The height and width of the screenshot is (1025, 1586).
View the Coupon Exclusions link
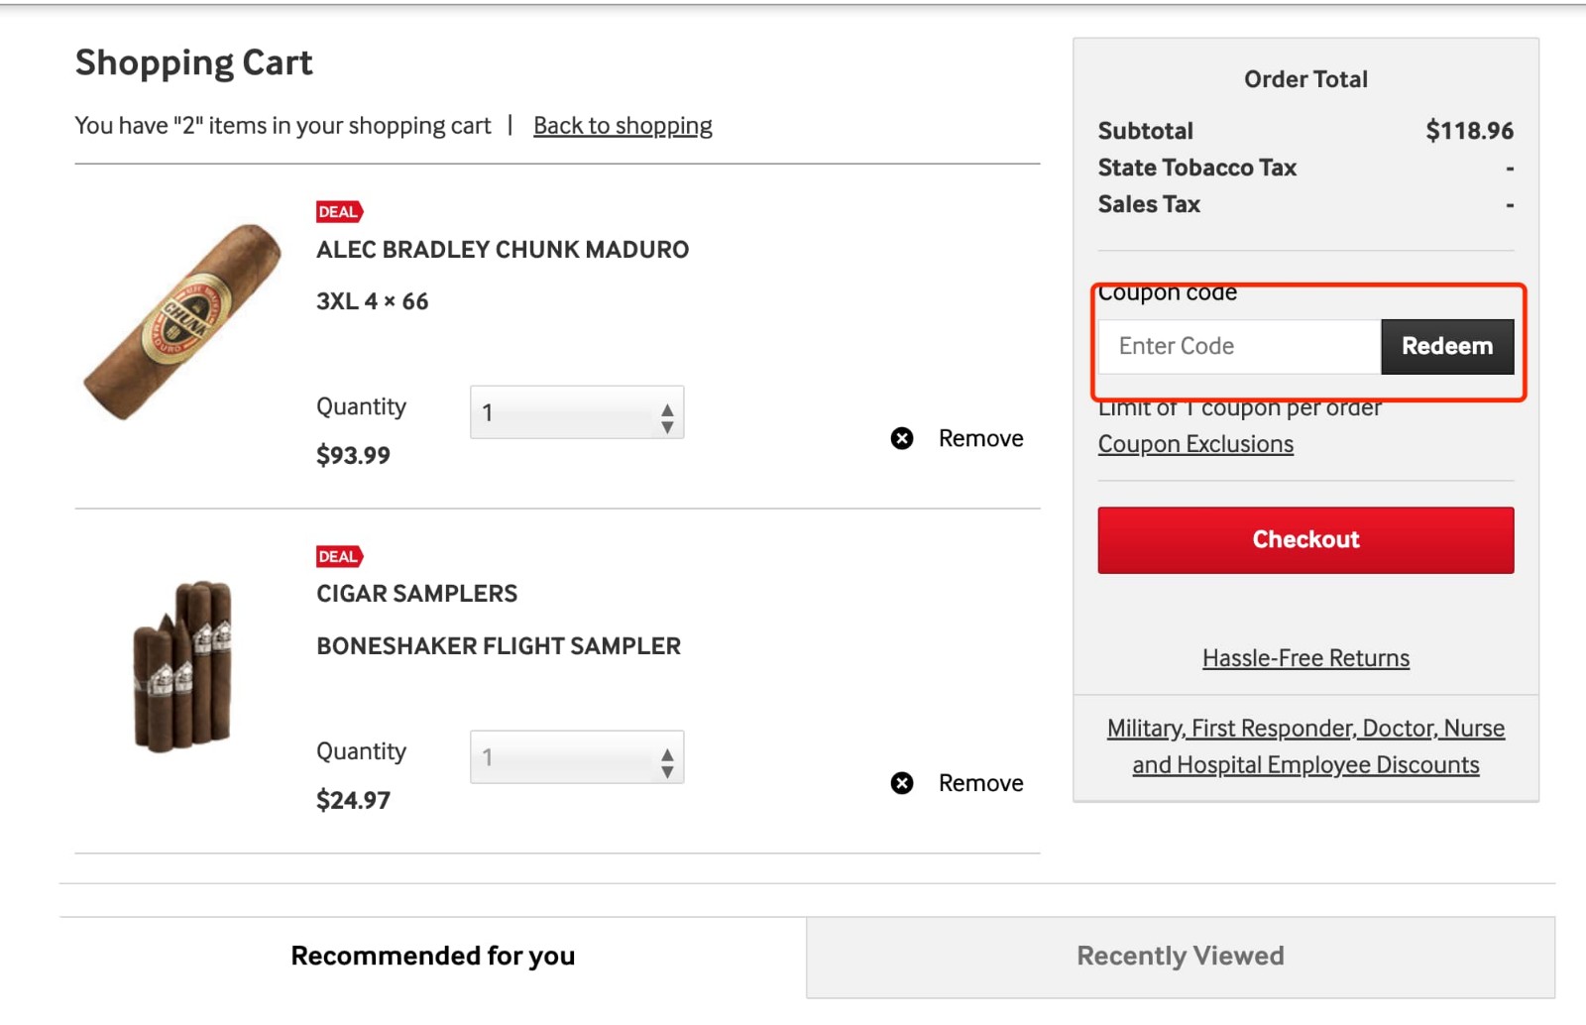pyautogui.click(x=1195, y=444)
